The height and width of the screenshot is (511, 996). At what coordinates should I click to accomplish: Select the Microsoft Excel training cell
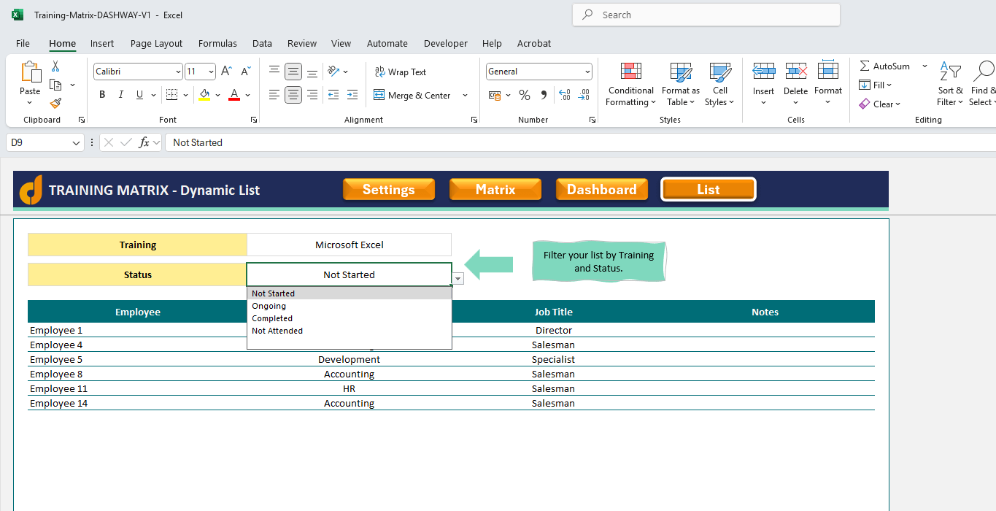click(350, 245)
